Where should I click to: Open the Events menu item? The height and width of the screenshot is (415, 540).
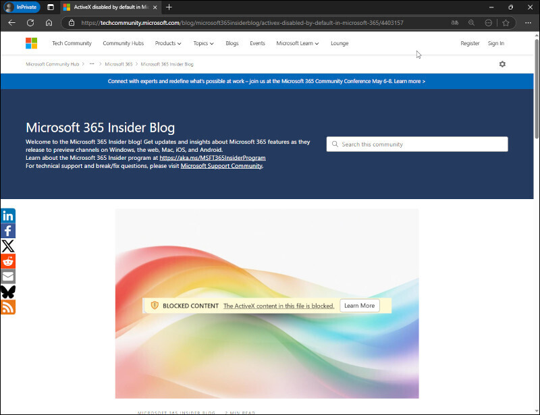[258, 43]
